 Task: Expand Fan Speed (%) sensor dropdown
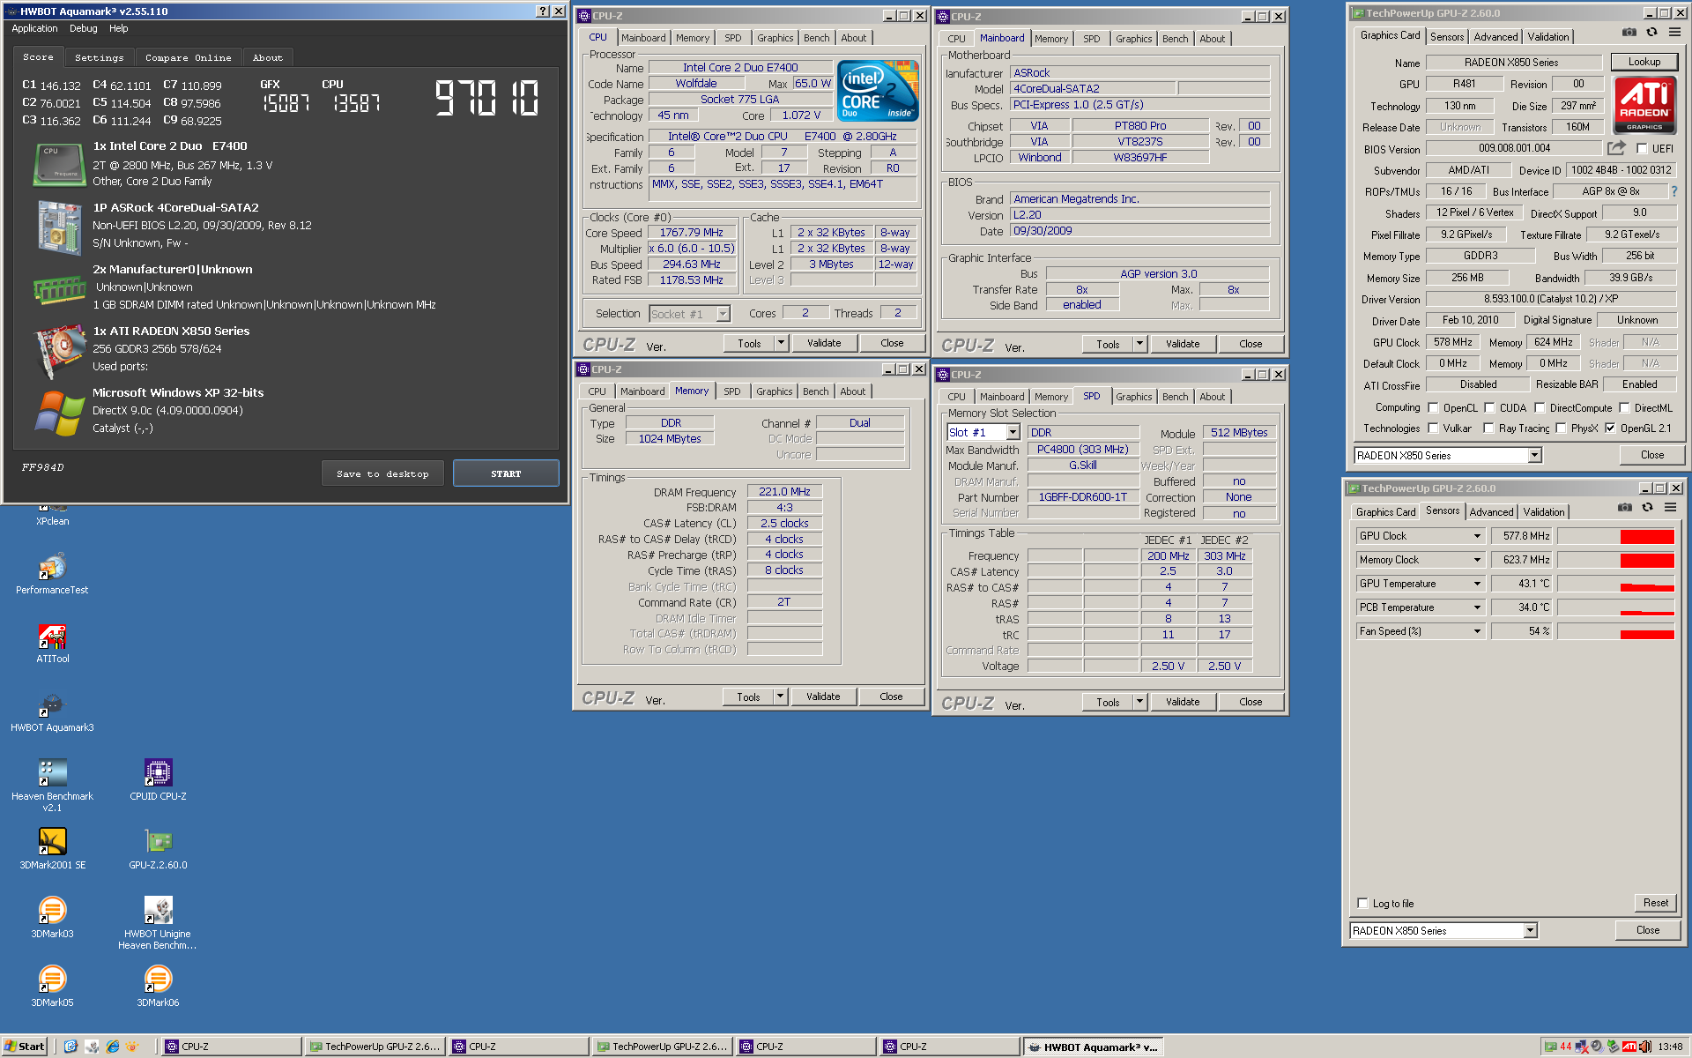1478,631
